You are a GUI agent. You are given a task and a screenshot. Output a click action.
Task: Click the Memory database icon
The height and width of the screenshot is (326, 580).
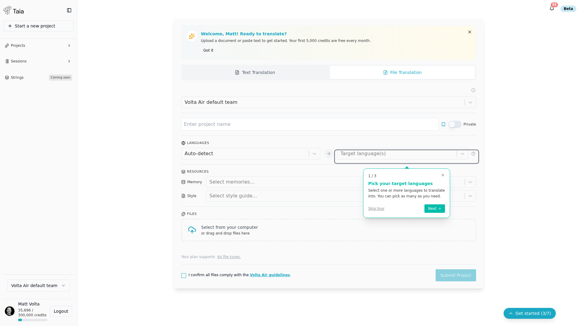point(183,182)
